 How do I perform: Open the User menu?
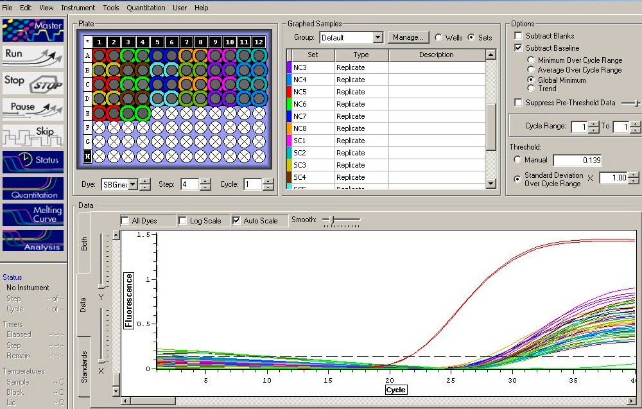point(180,7)
